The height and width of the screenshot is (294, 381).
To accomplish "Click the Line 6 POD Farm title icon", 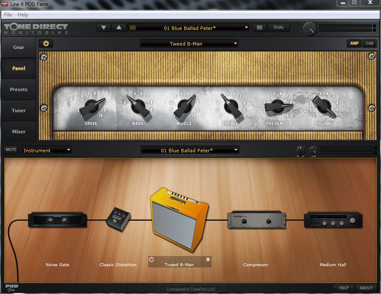I will click(x=5, y=4).
